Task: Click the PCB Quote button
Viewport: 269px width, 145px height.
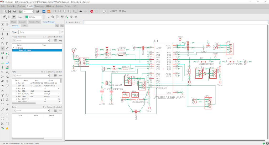Action: click(x=123, y=11)
